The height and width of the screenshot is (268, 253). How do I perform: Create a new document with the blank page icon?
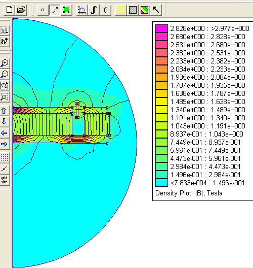9,10
